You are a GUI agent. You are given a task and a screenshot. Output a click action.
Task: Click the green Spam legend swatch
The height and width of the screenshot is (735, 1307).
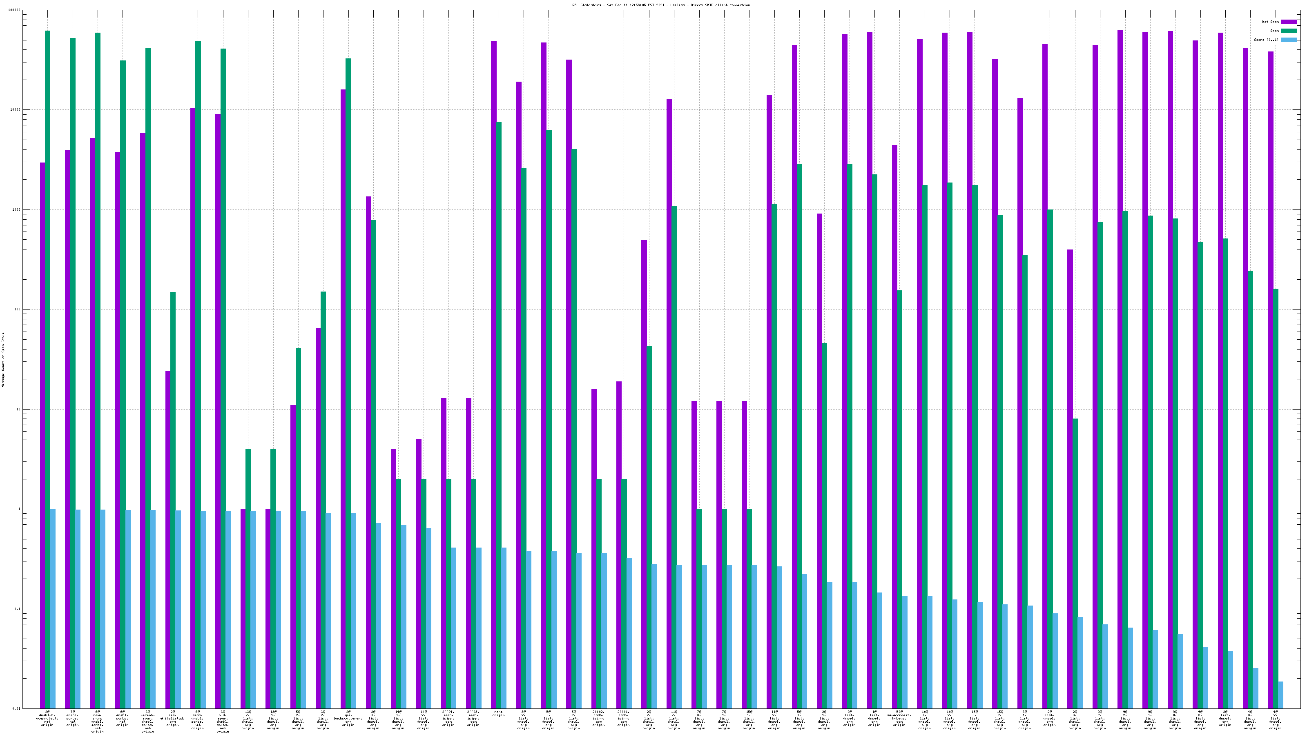(x=1288, y=31)
